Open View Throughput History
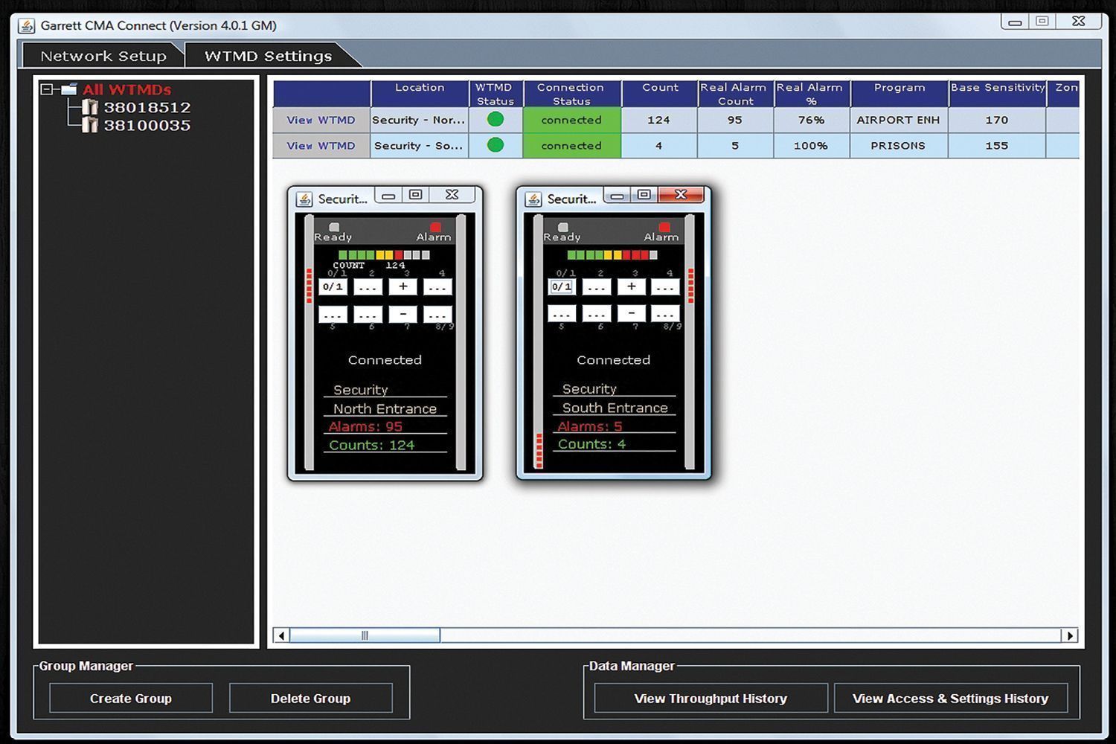The width and height of the screenshot is (1116, 744). pos(711,699)
